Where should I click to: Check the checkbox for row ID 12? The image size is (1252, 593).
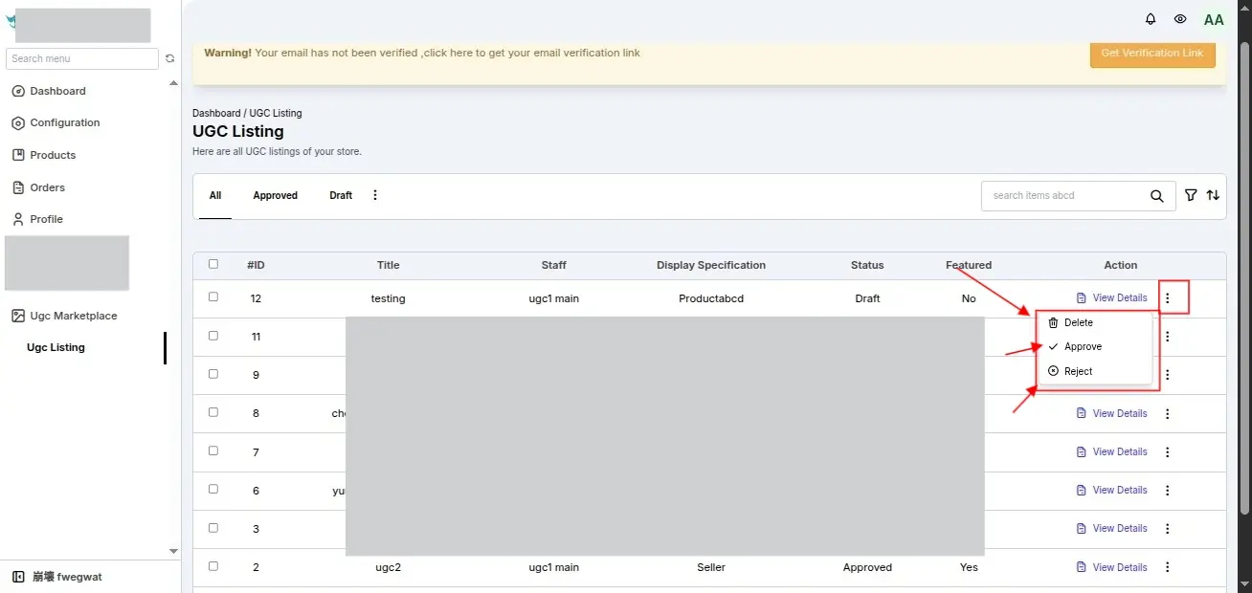pyautogui.click(x=213, y=297)
